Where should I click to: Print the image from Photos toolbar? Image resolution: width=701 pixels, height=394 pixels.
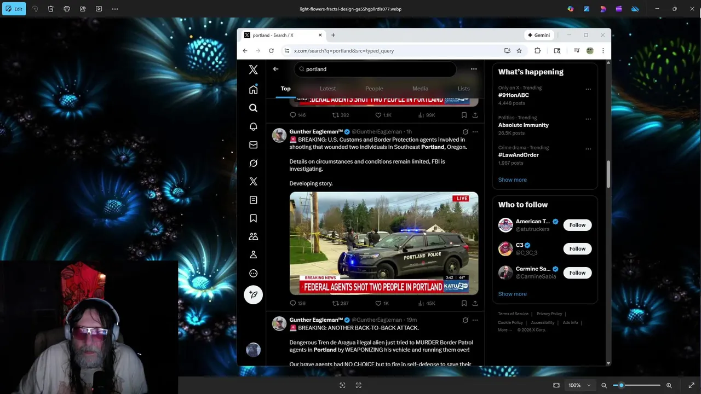(x=67, y=9)
